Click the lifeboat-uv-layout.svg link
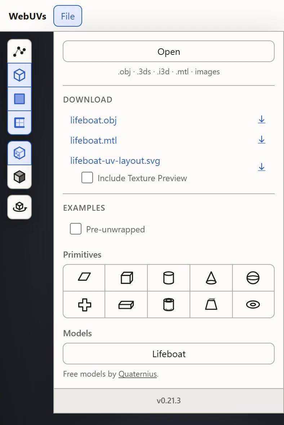Viewport: 284px width, 425px height. coord(115,161)
